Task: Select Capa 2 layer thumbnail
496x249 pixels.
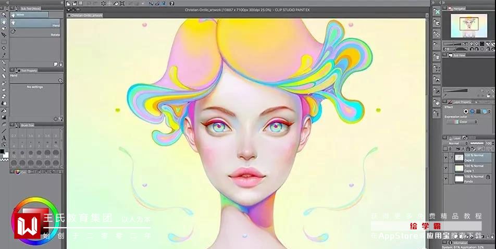Action: tap(460, 157)
